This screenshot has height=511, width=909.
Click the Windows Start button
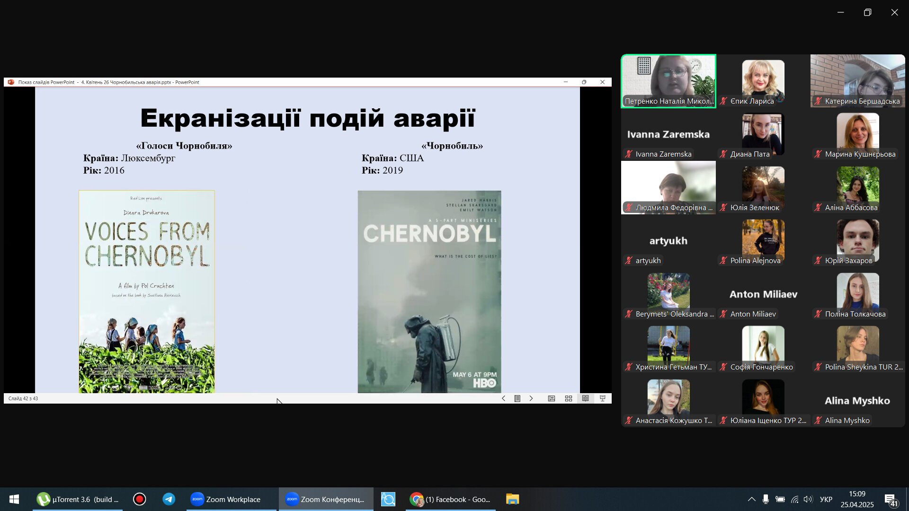coord(14,499)
